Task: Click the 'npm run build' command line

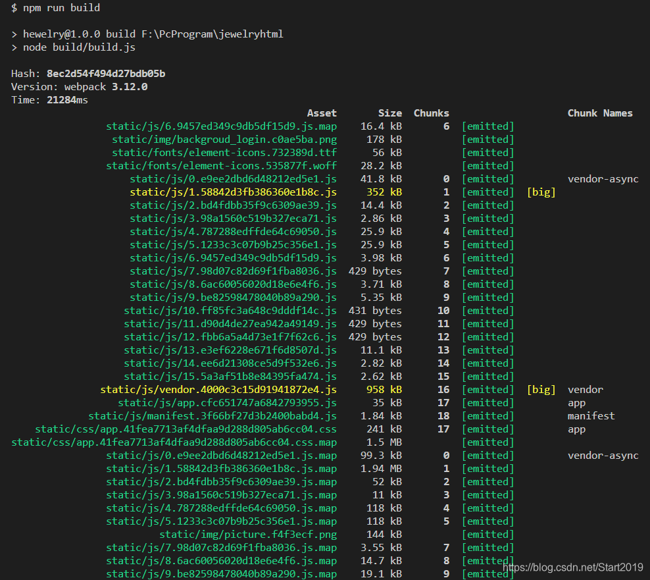Action: [55, 8]
